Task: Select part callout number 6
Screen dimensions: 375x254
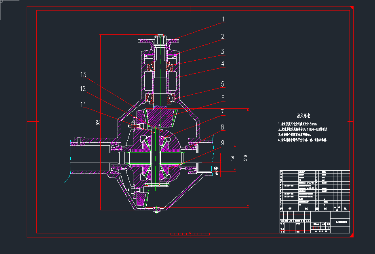Action: [x=223, y=98]
